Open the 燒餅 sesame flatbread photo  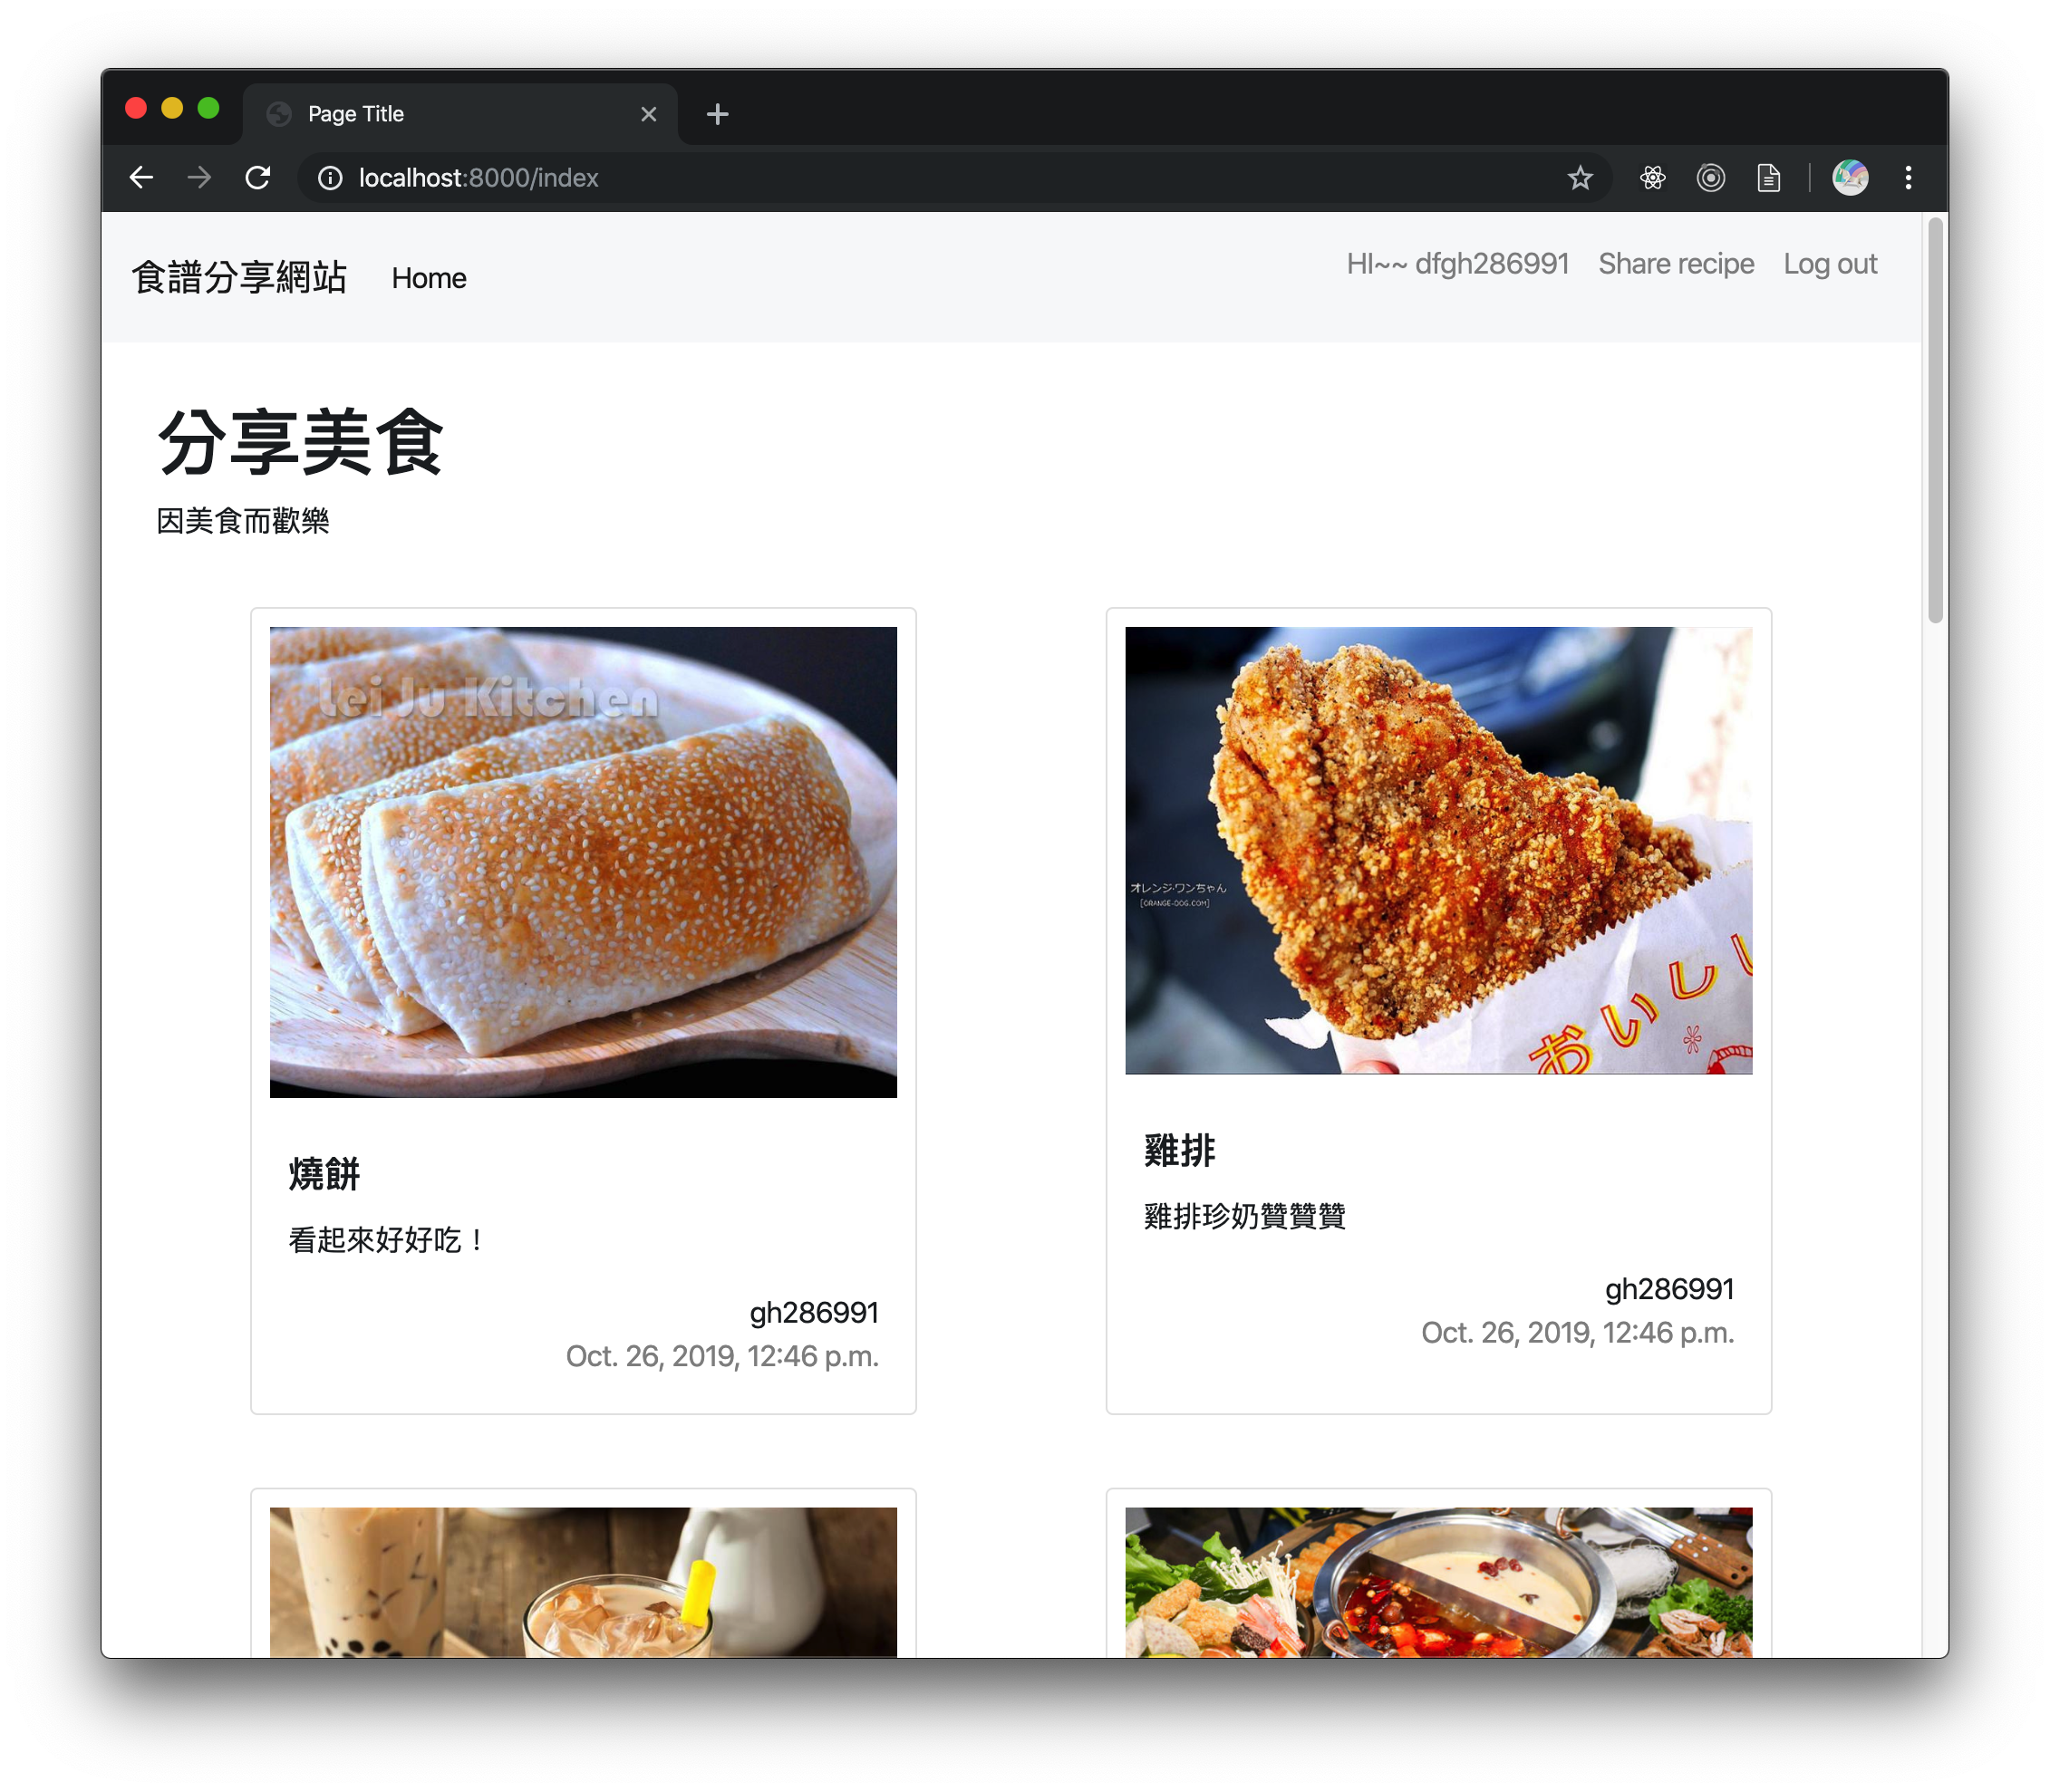(584, 862)
